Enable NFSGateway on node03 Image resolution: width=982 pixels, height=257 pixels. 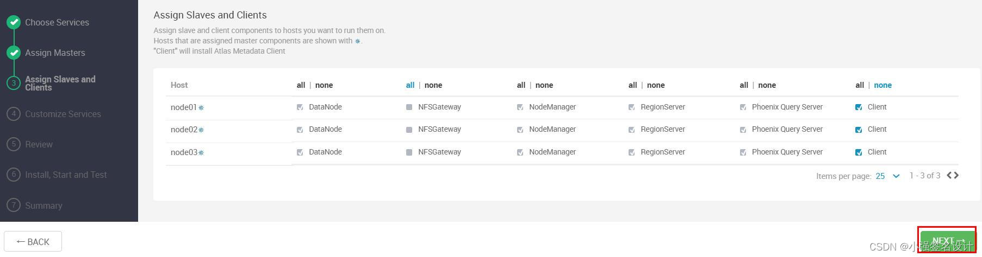(409, 152)
